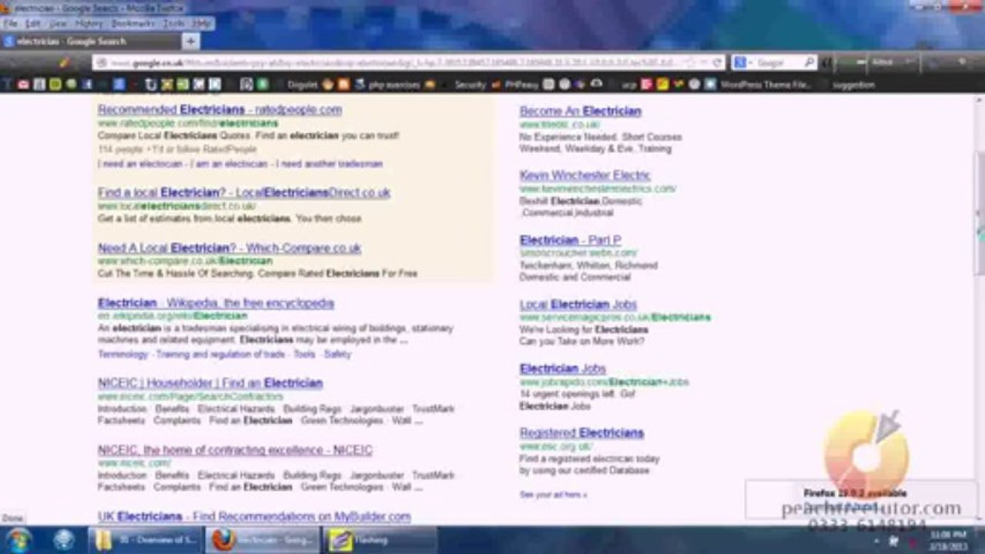Open the WordPress Theme File bookmark

point(759,85)
